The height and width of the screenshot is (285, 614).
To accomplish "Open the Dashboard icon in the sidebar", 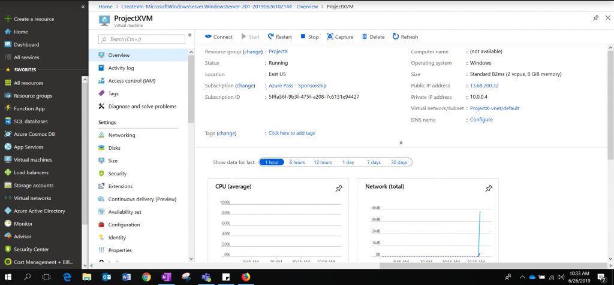I will 7,44.
